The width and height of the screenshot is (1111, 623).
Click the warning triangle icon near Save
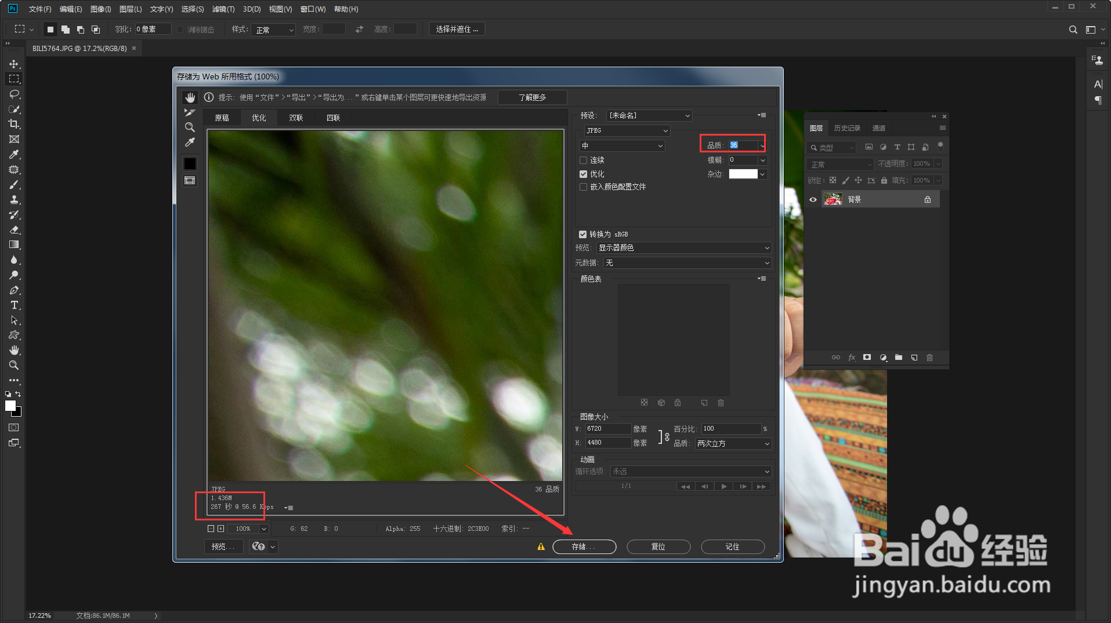[x=541, y=547]
